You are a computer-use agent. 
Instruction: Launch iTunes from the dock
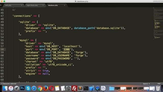pos(11,88)
